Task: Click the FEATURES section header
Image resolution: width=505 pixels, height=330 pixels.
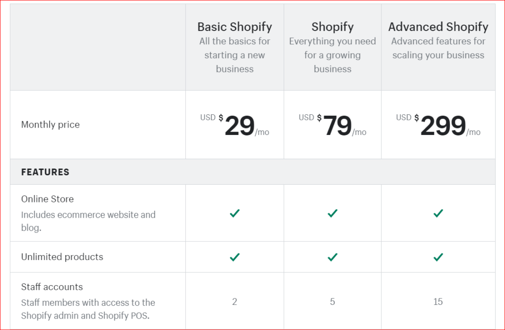Action: click(x=45, y=172)
